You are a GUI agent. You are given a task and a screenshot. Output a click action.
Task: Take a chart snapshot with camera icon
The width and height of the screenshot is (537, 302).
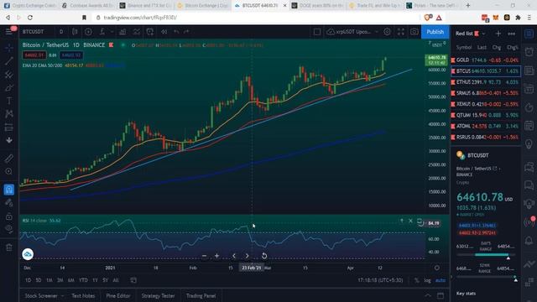[414, 32]
